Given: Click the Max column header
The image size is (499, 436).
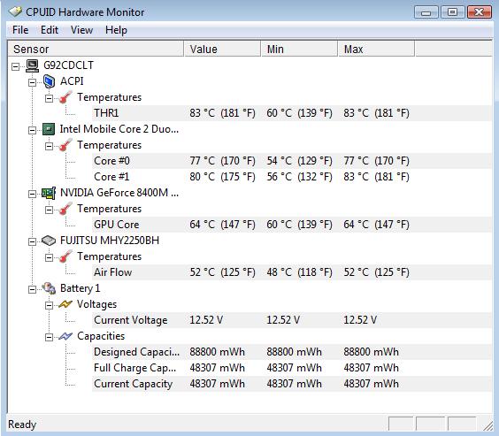Looking at the screenshot, I should [377, 49].
